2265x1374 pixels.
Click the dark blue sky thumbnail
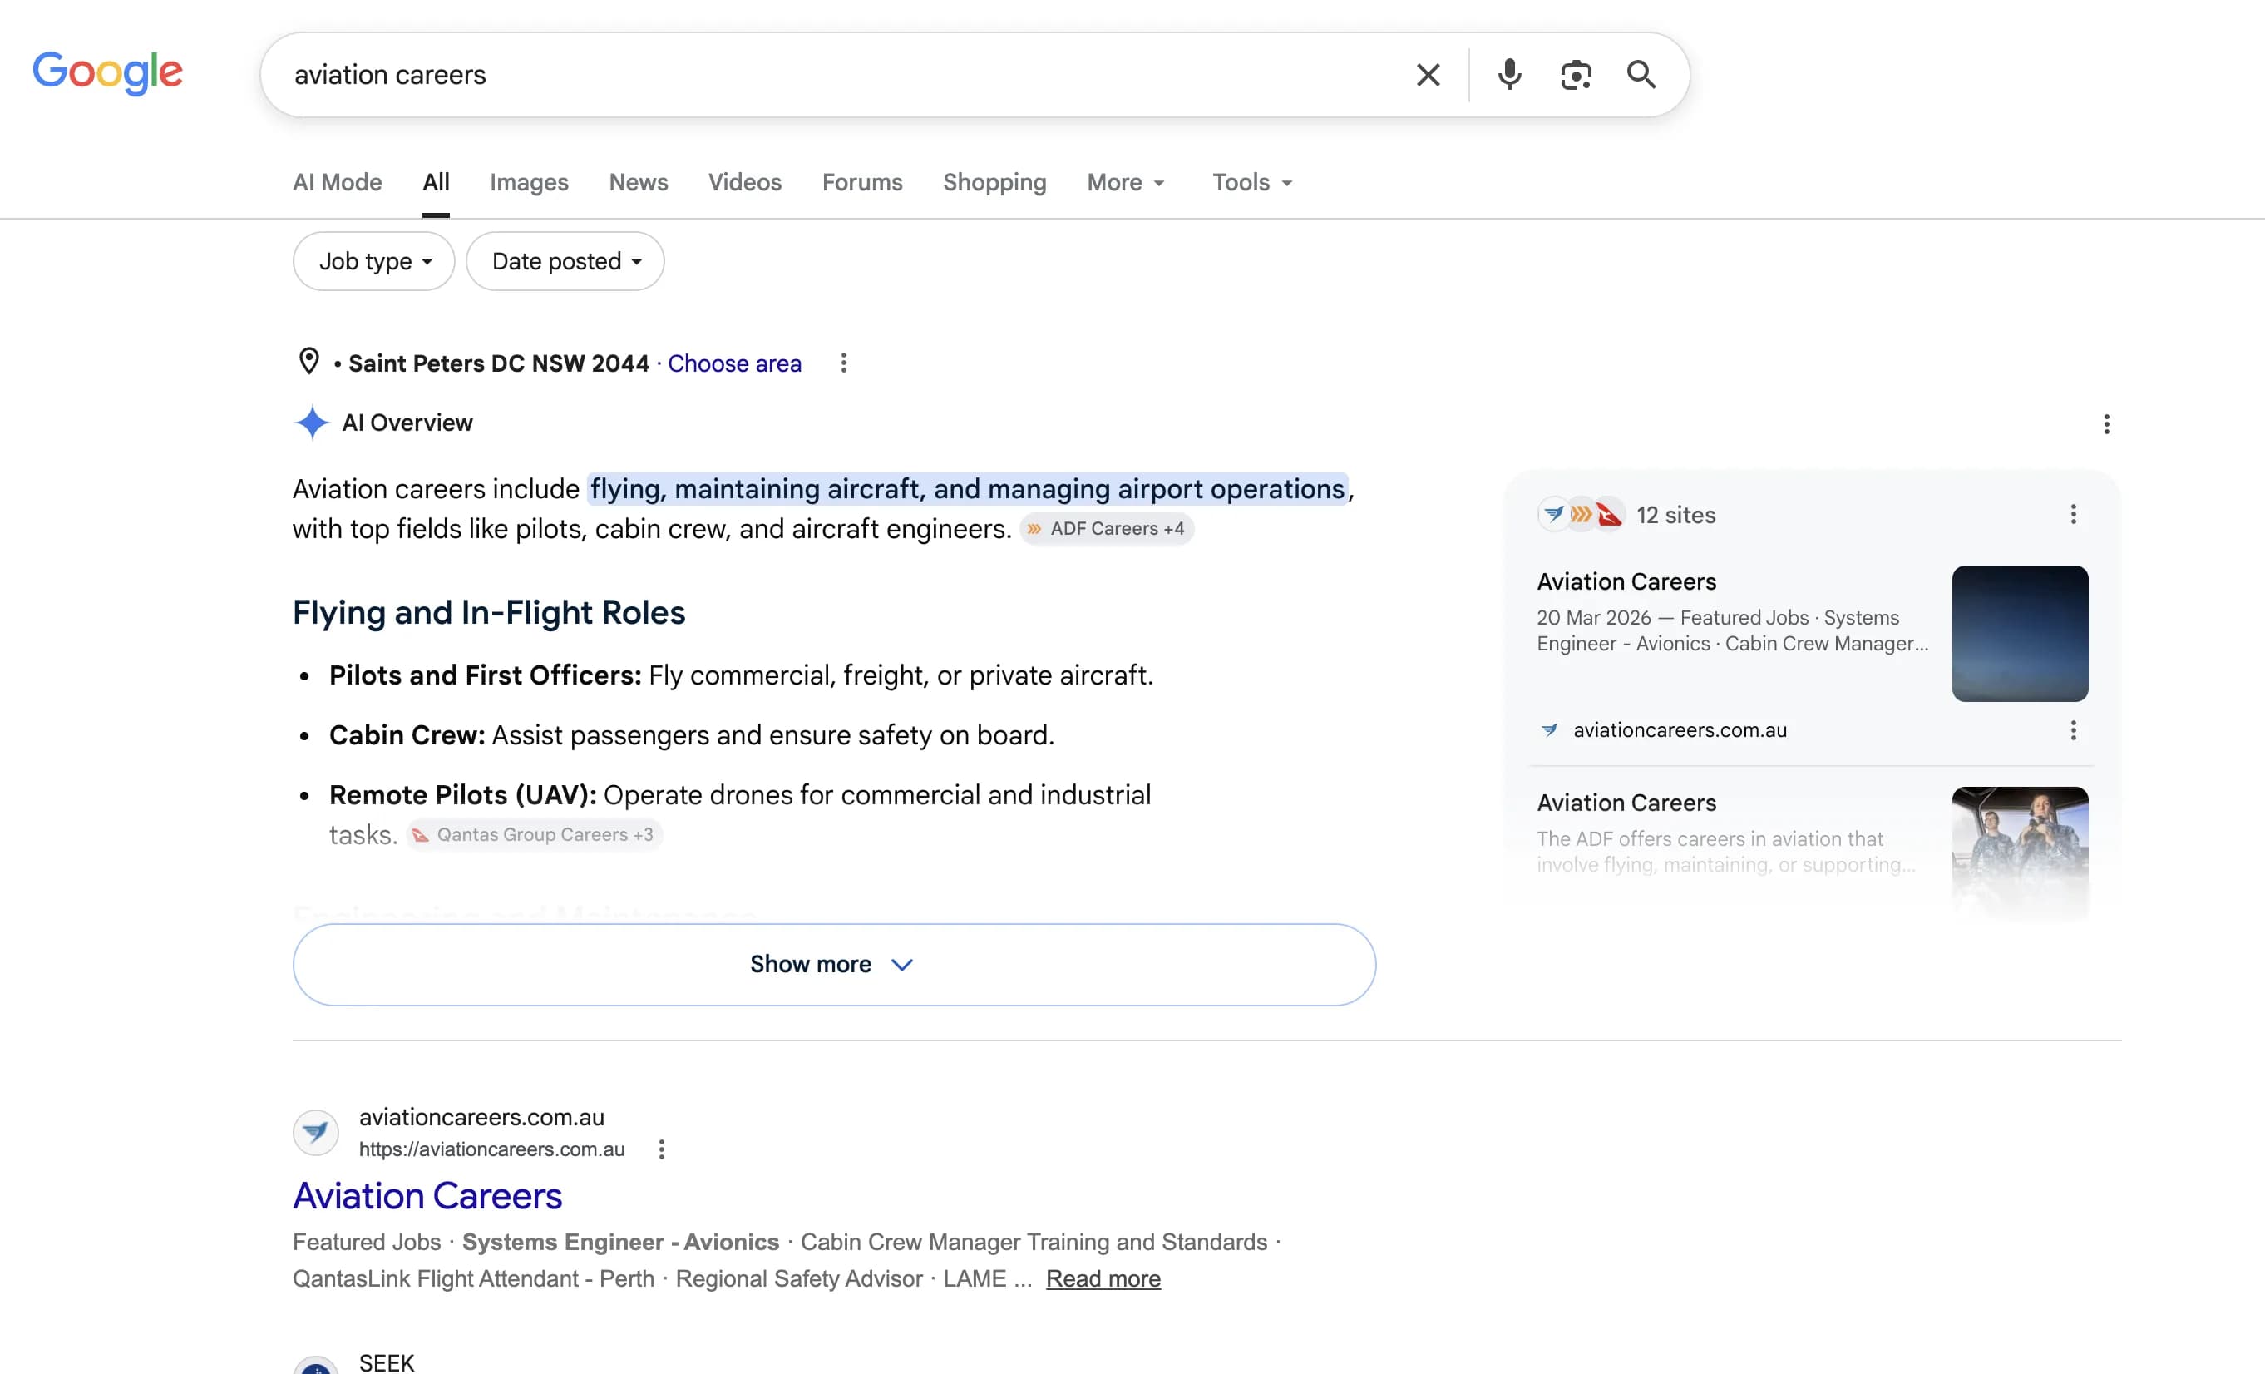click(x=2020, y=634)
